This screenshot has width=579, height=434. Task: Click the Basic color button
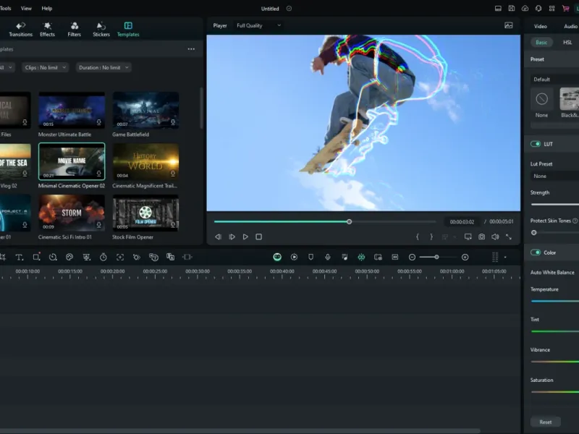coord(541,43)
